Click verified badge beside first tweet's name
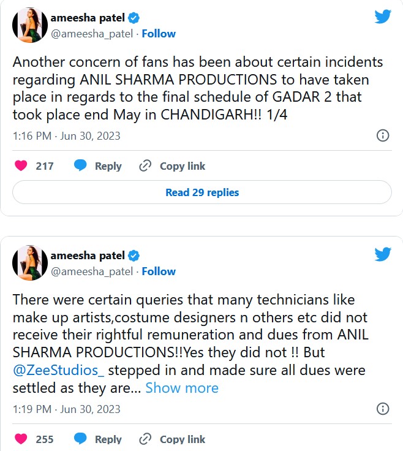Viewport: 403px width, 451px height. [134, 18]
